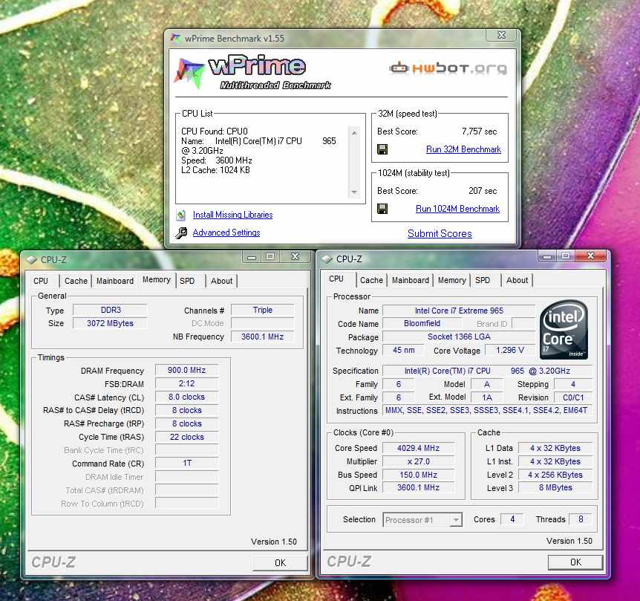The image size is (640, 601).
Task: Click the right CPU-Z window title icon
Action: click(x=327, y=259)
